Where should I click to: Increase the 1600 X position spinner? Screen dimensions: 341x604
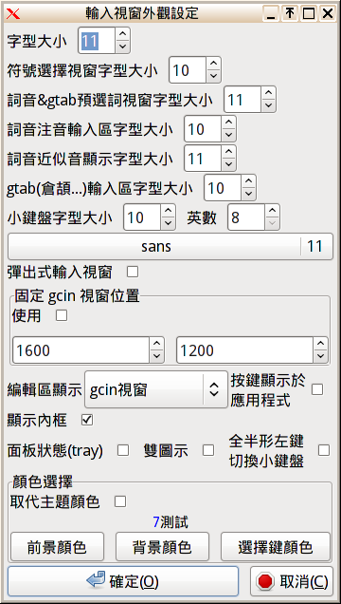pos(156,343)
